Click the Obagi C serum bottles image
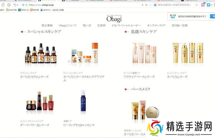 pyautogui.click(x=41, y=54)
